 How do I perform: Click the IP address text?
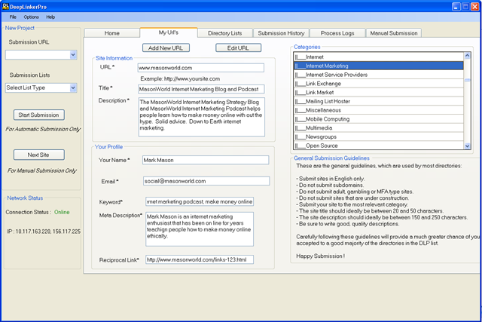click(44, 232)
